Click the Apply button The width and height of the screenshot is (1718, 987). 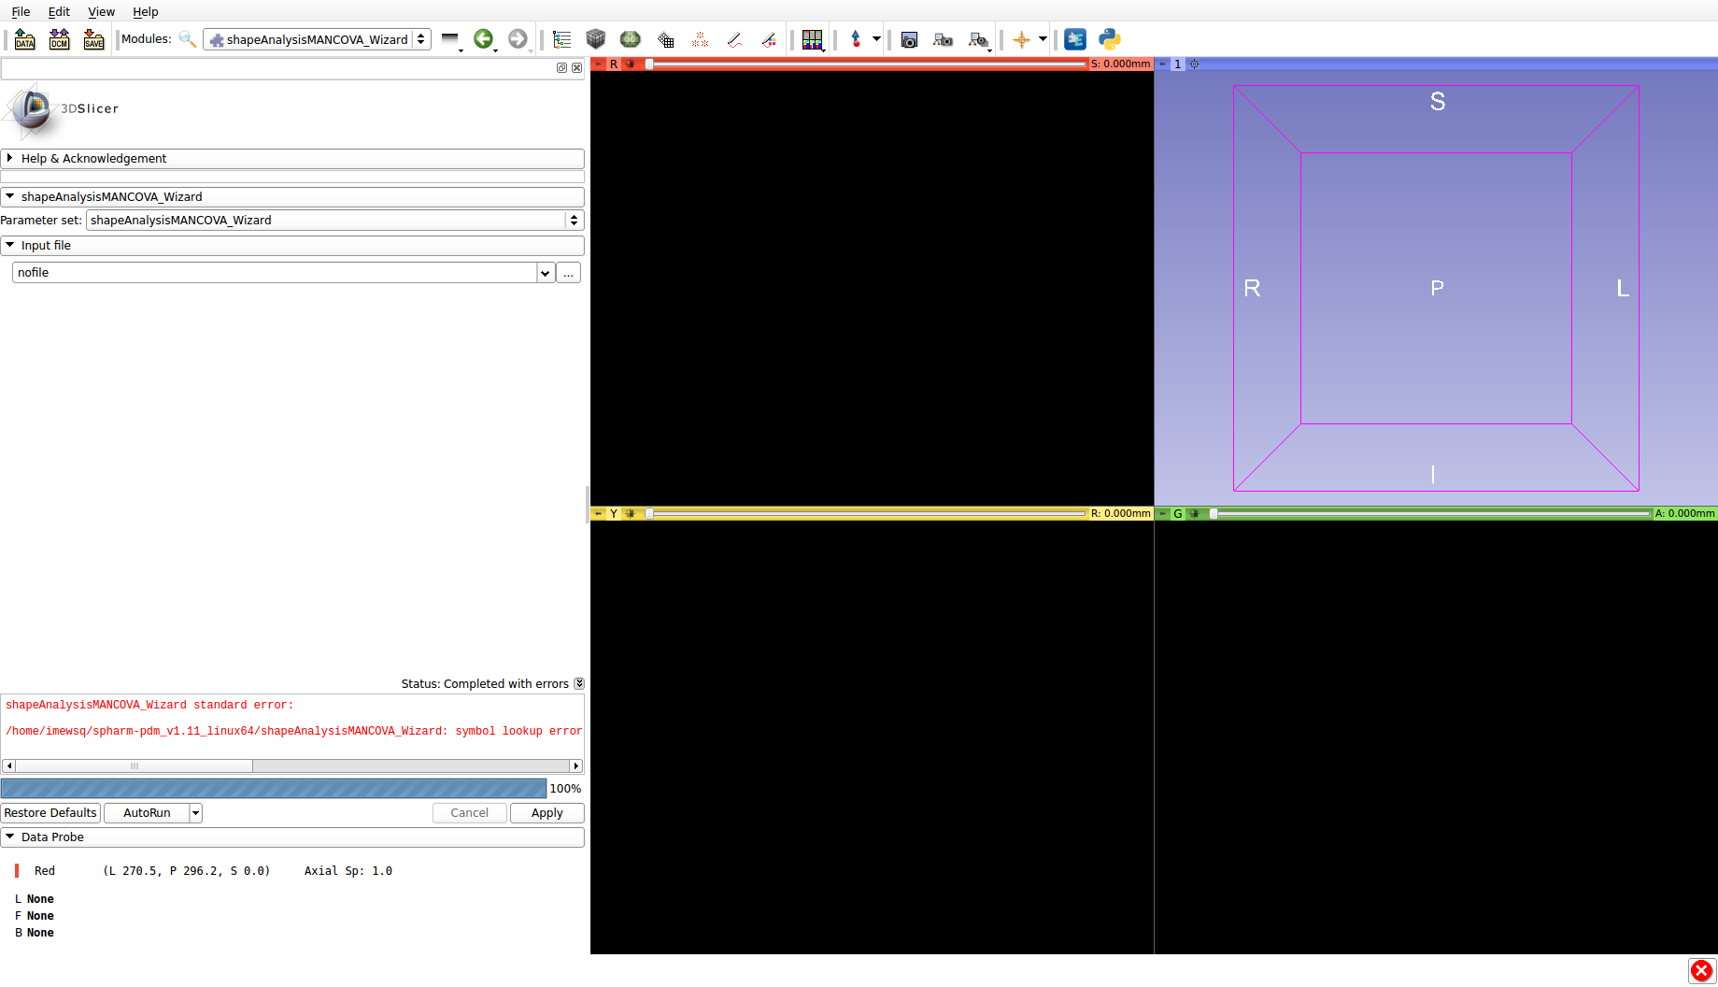coord(547,813)
